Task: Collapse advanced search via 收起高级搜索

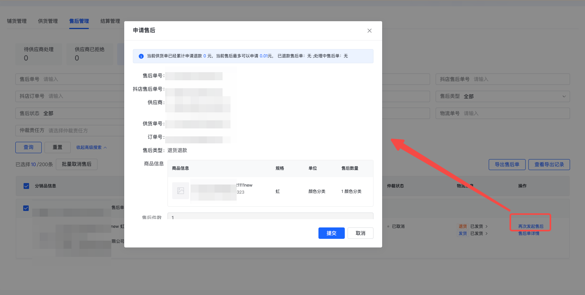Action: coord(91,147)
